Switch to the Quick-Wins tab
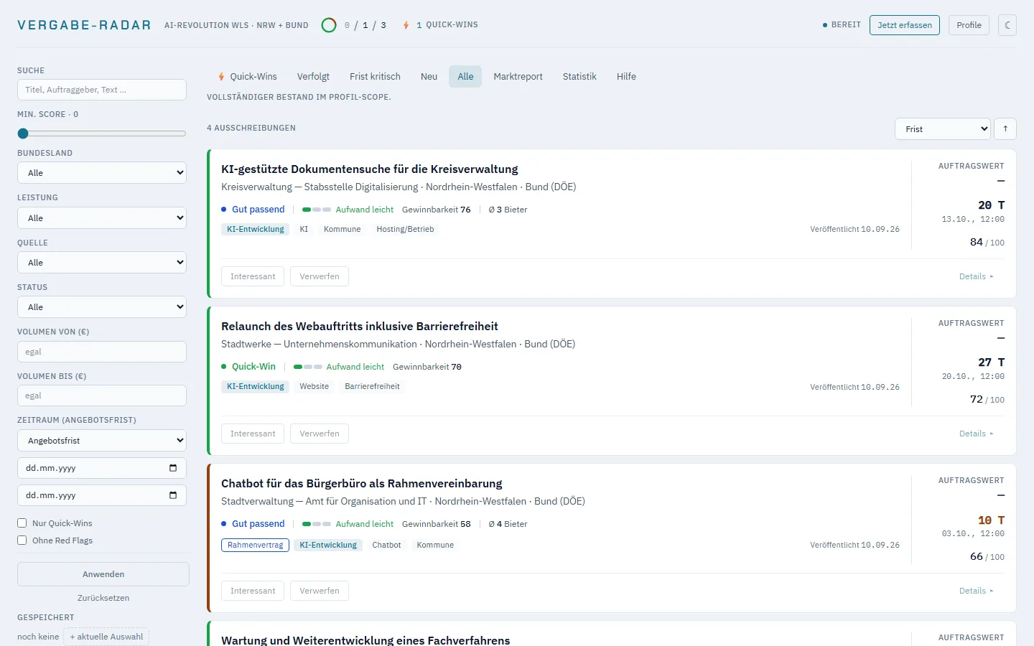Image resolution: width=1034 pixels, height=646 pixels. [248, 76]
